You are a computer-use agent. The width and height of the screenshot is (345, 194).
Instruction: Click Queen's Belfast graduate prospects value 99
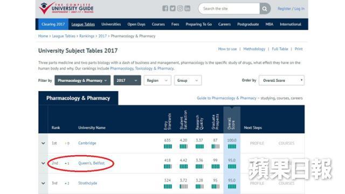(x=216, y=160)
